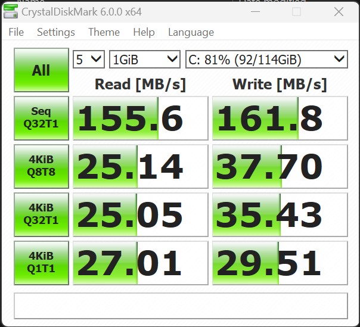Click the 4KiB Q1T1 write result 29.51
The width and height of the screenshot is (360, 327).
point(280,263)
